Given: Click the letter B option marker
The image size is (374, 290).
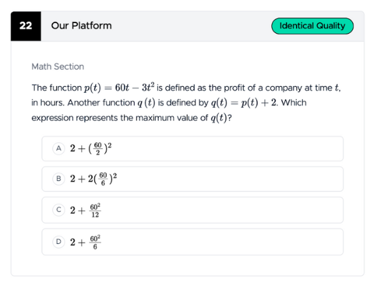Looking at the screenshot, I should click(59, 178).
